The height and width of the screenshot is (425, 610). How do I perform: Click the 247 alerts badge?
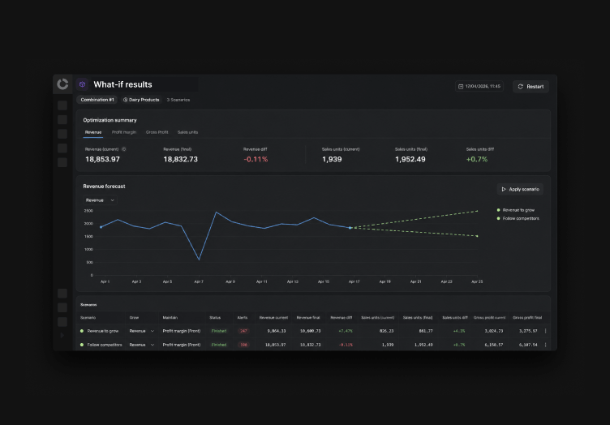[x=243, y=331]
